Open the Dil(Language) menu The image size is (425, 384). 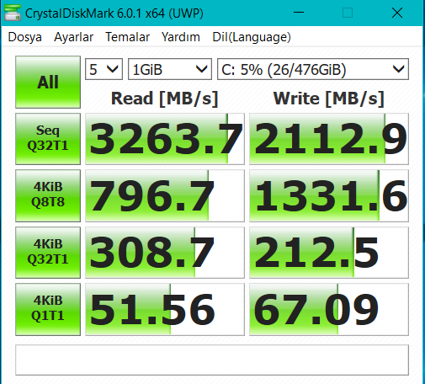point(252,37)
